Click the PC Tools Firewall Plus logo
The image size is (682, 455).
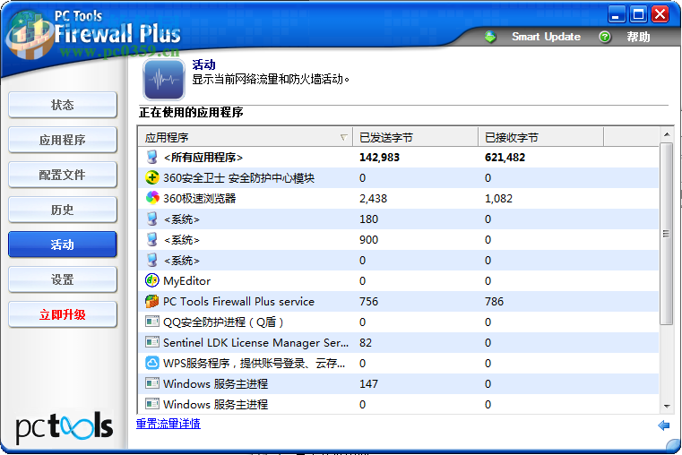pyautogui.click(x=93, y=34)
